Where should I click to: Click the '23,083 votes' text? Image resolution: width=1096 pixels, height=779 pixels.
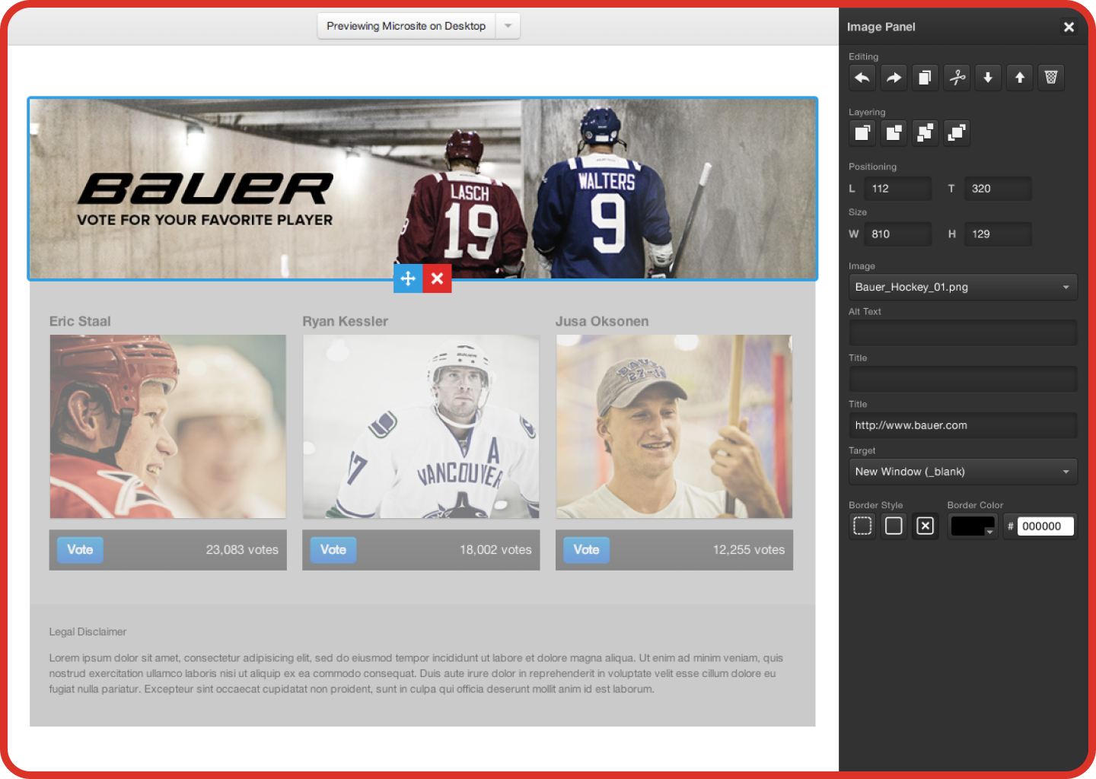[x=242, y=549]
